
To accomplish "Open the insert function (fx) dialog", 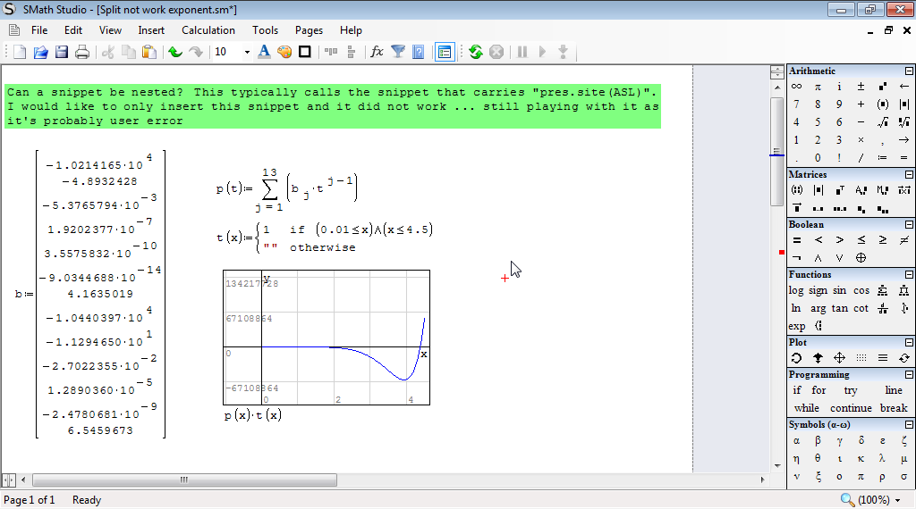I will [377, 52].
